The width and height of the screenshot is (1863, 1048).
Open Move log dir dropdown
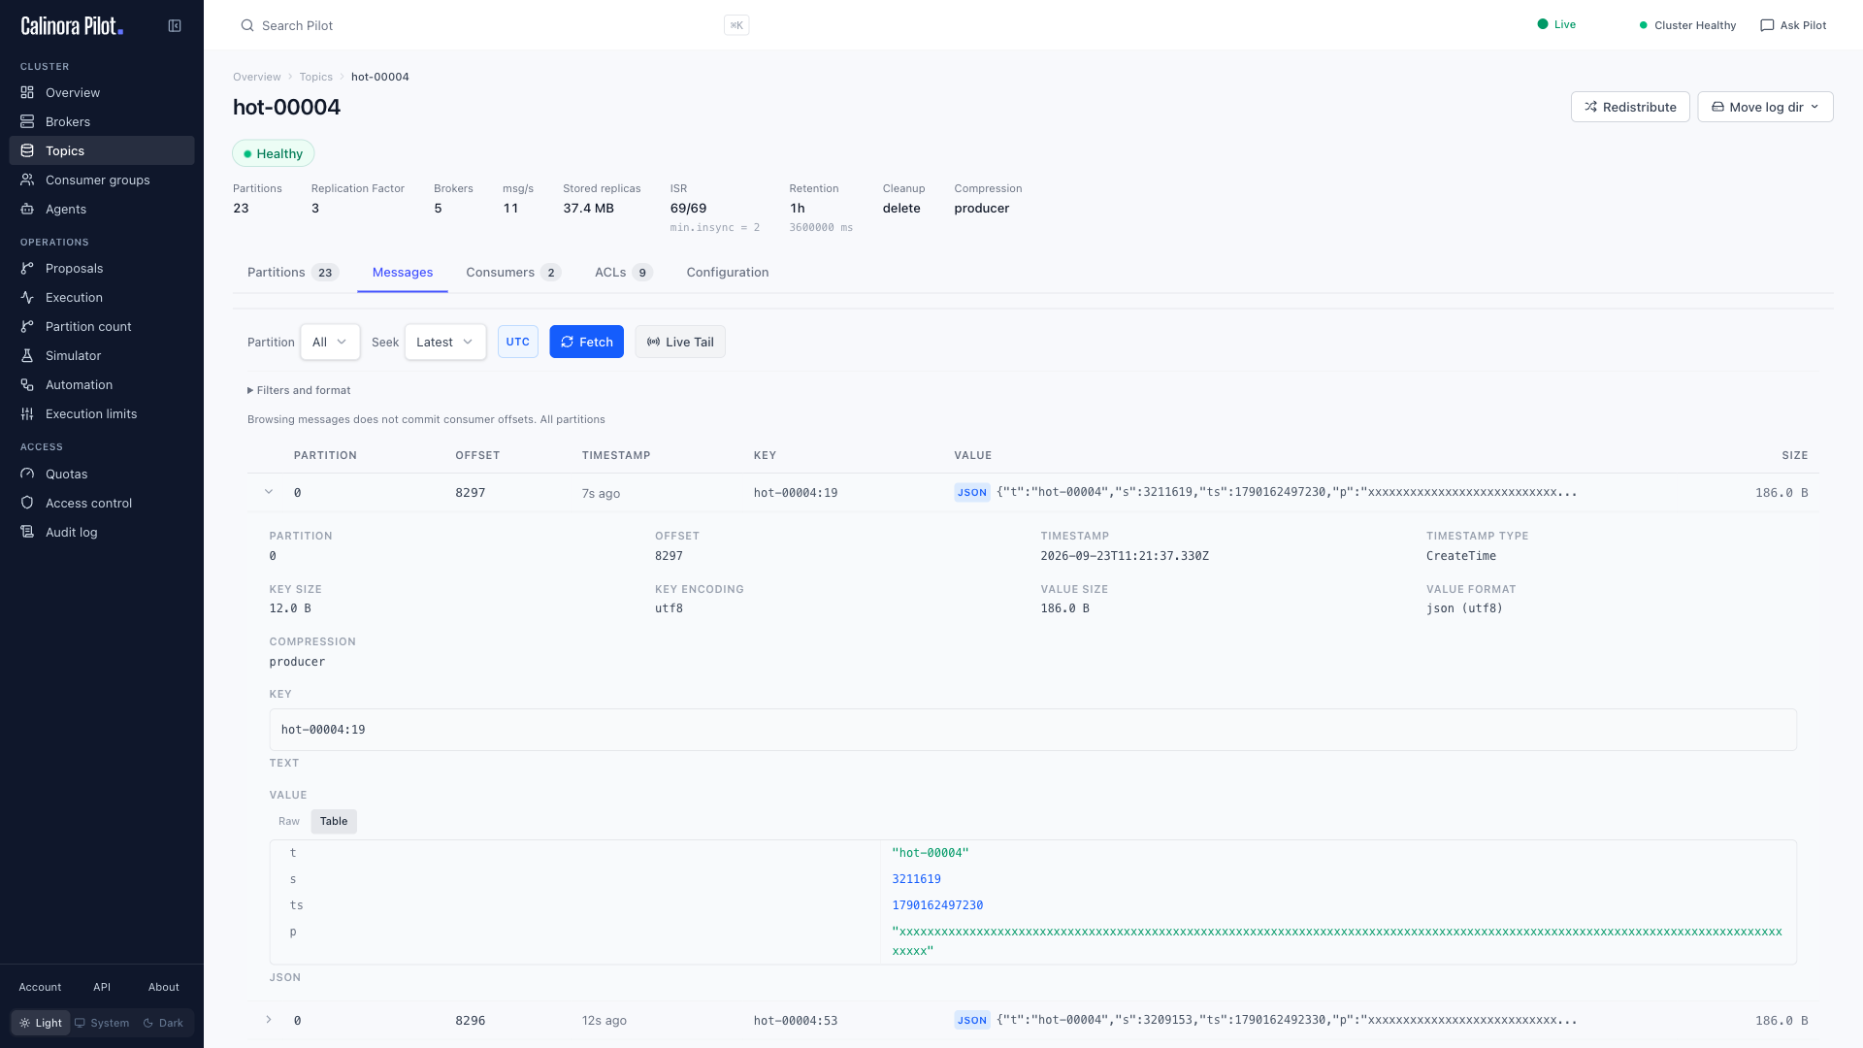[x=1765, y=107]
